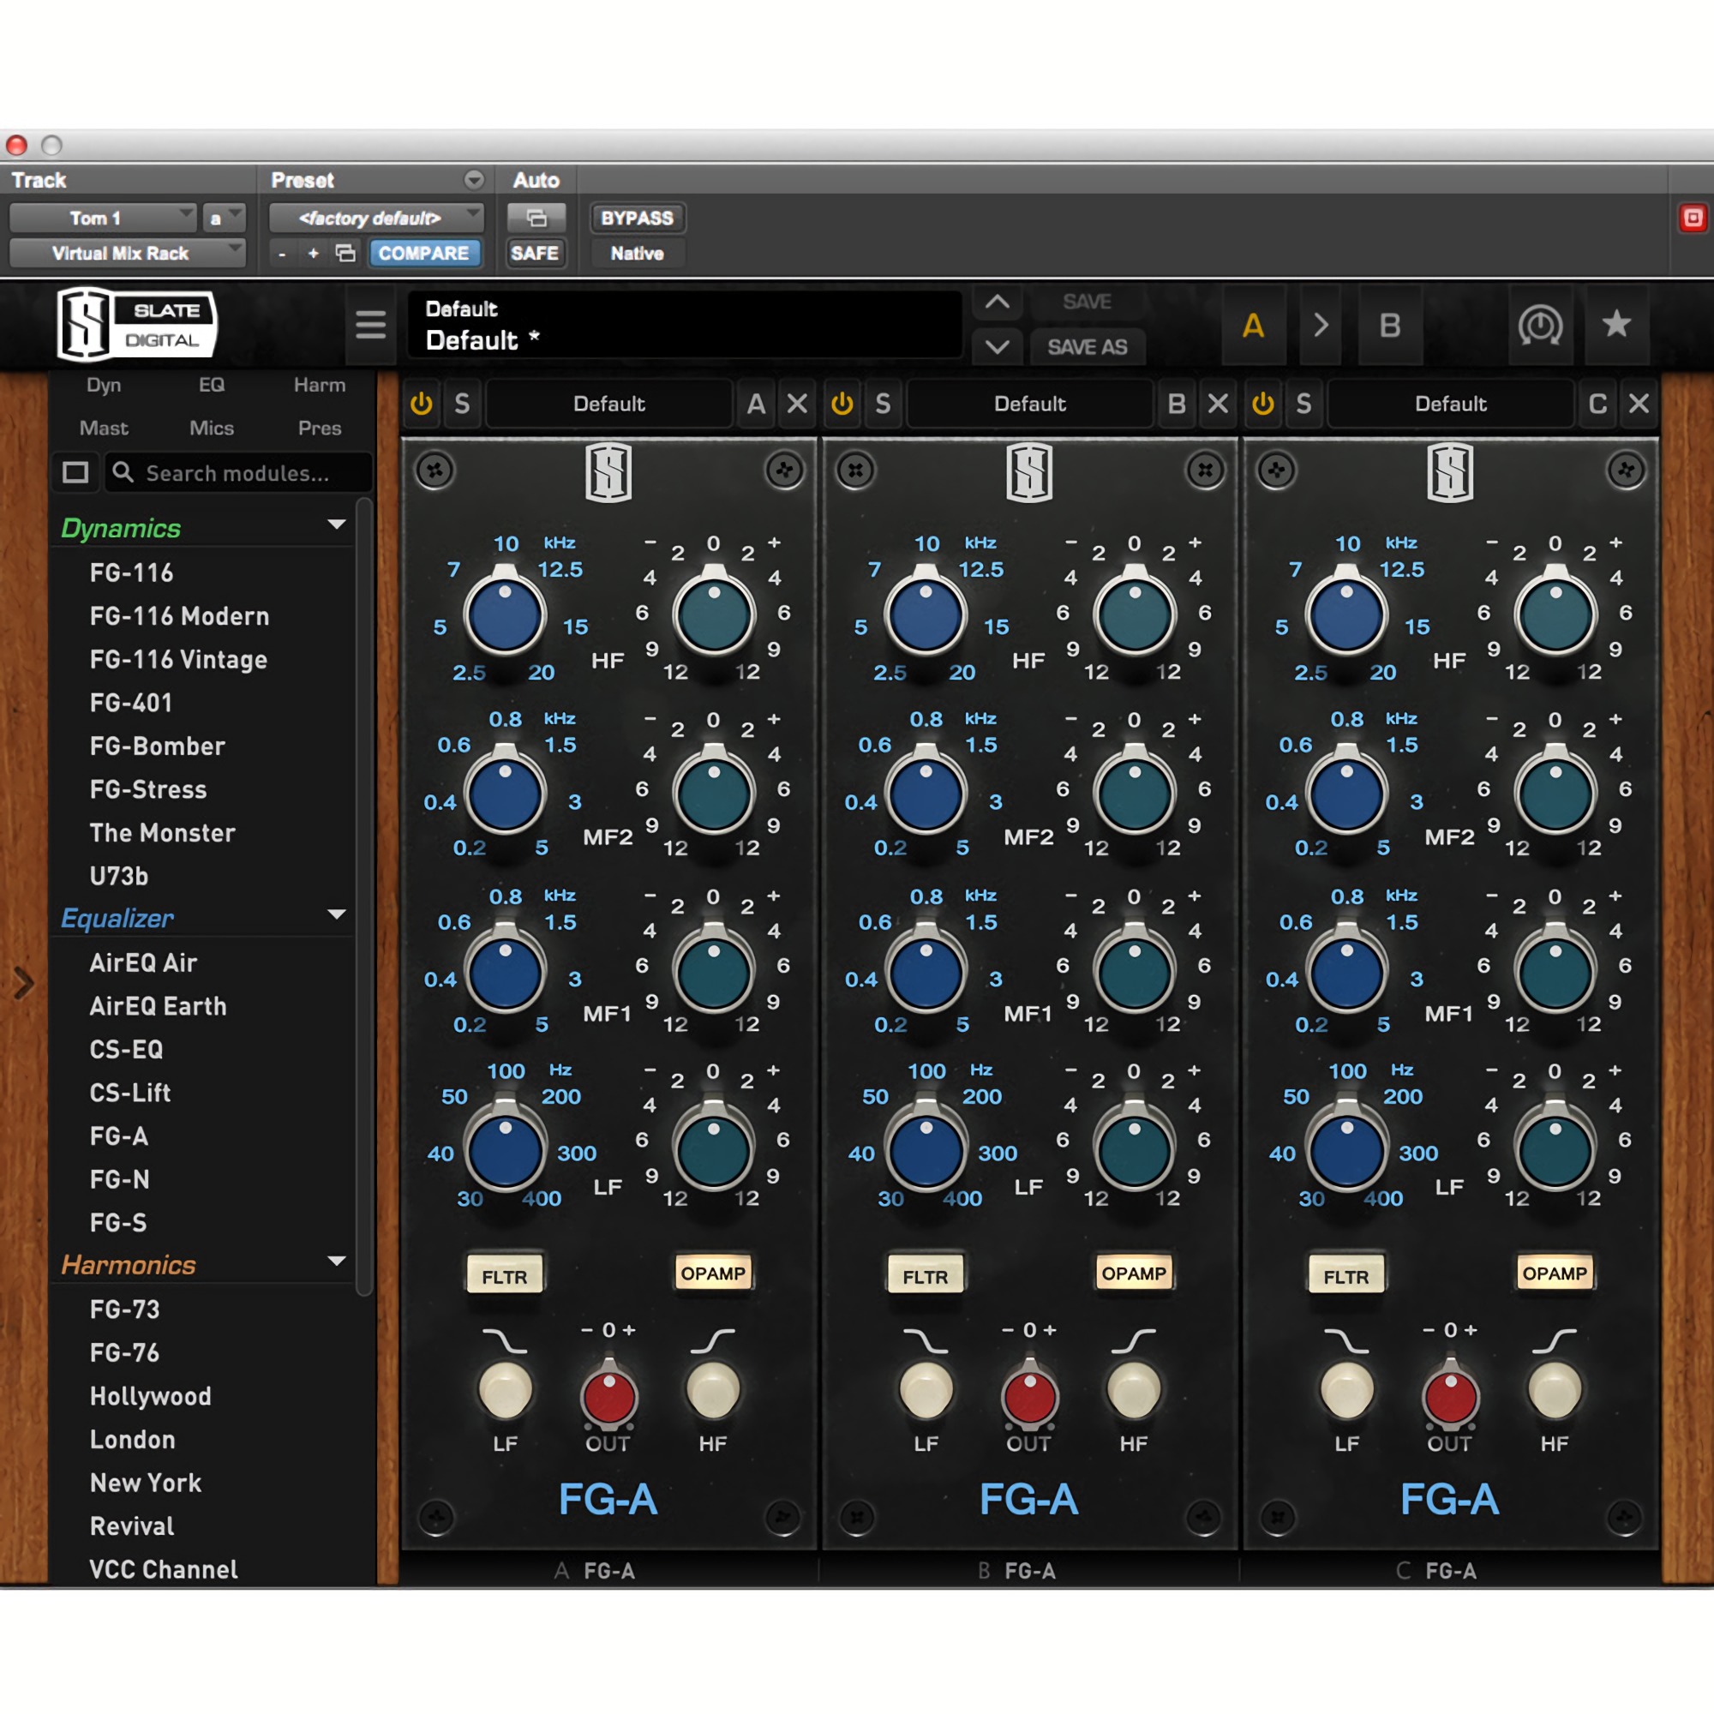Click HF frequency knob on module A
The height and width of the screenshot is (1714, 1714).
(505, 614)
